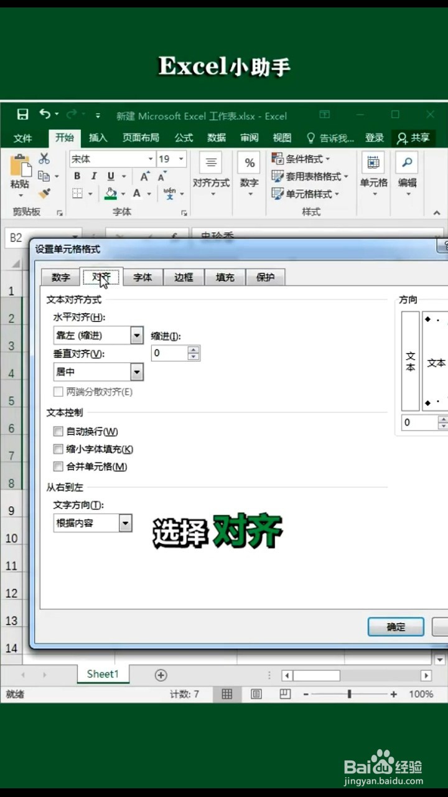Open the 公式 ribbon tab
Screen dimensions: 448x797
coord(184,138)
